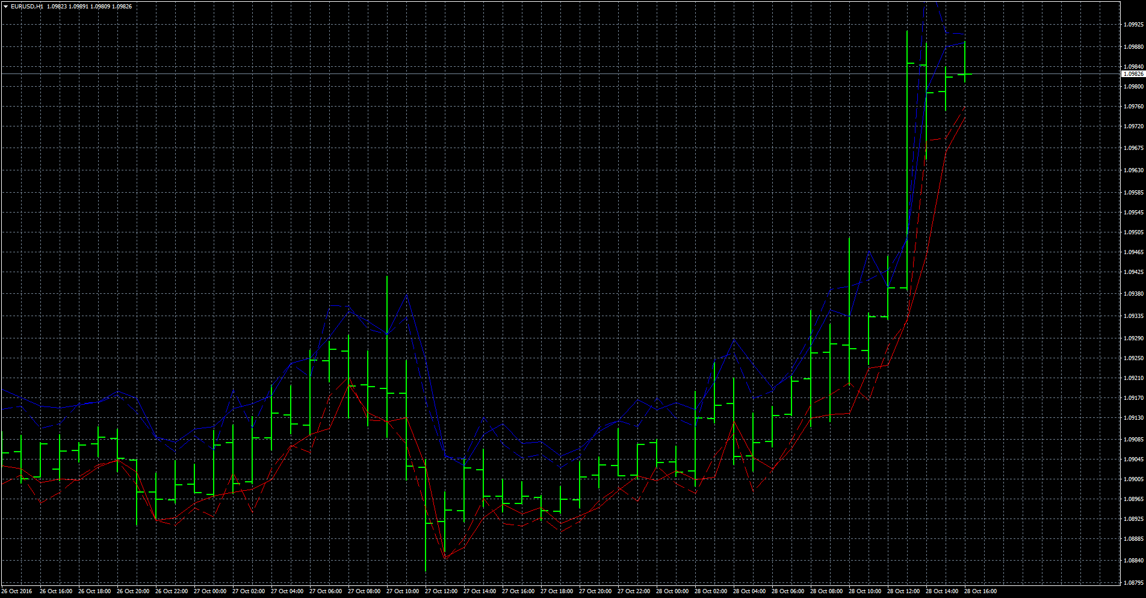Click the 1.08885 price scale label

click(x=1133, y=539)
